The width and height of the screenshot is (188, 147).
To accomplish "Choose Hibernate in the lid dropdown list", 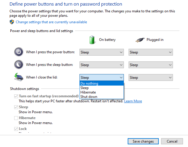I will [x=102, y=92].
